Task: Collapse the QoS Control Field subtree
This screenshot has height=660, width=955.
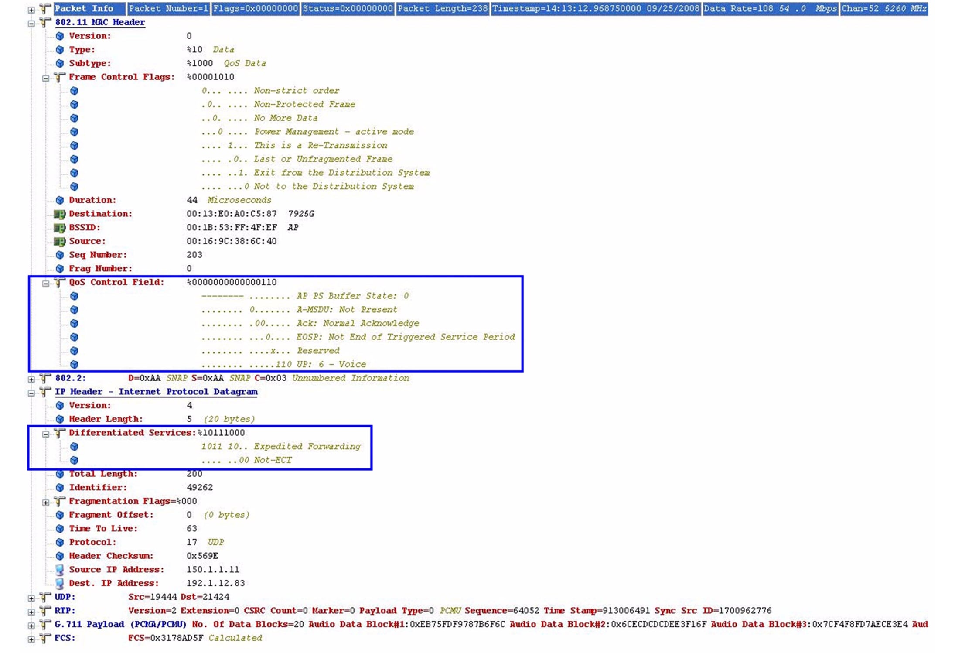Action: tap(46, 284)
